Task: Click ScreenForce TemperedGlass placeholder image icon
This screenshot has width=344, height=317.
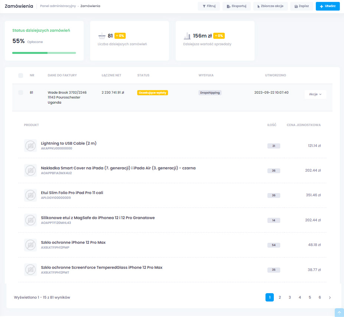Action: tap(30, 270)
